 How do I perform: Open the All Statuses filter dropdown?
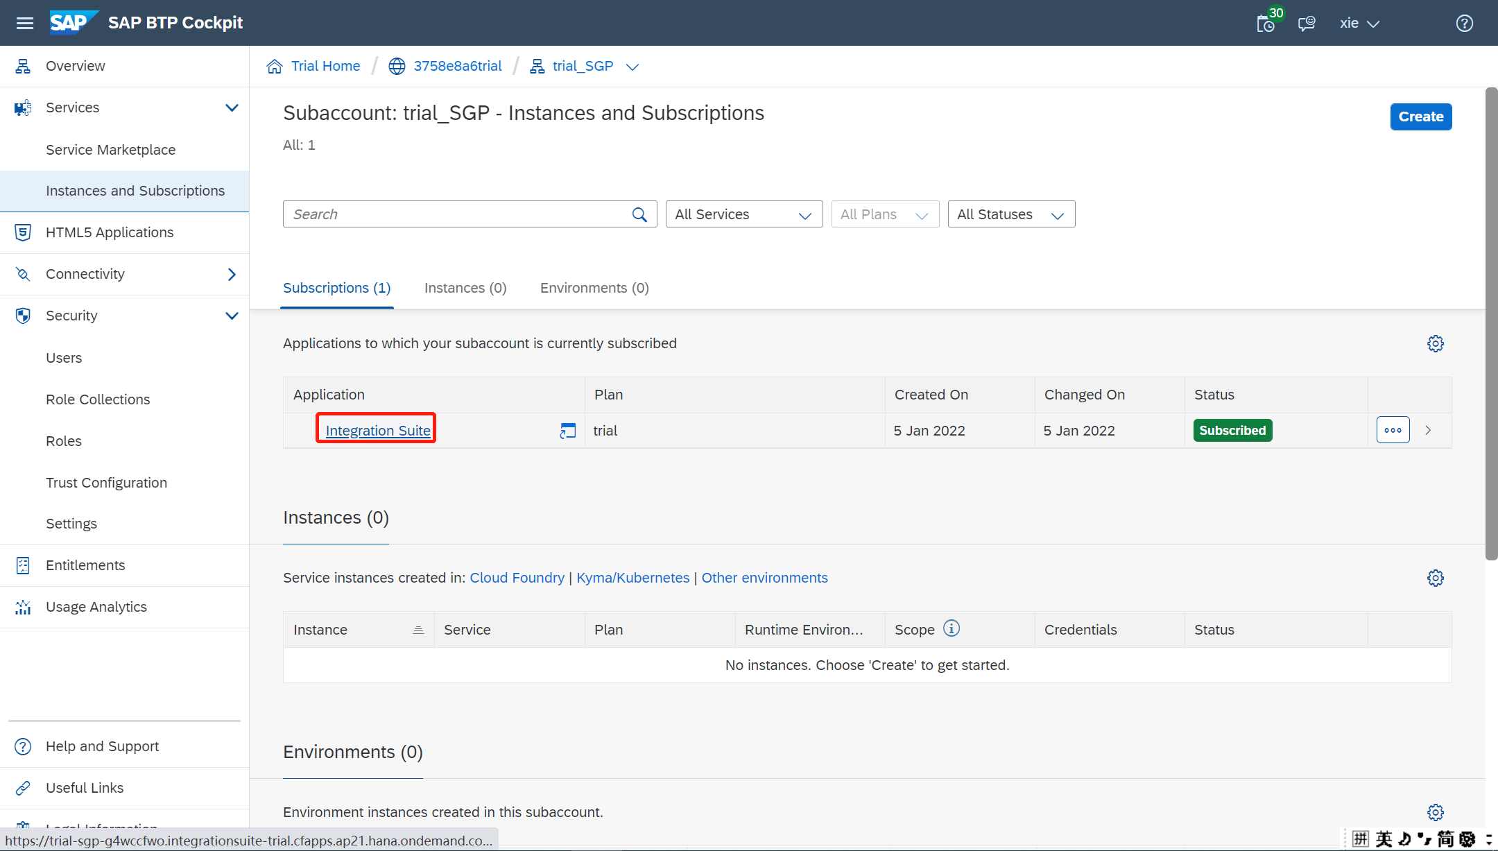click(x=1011, y=214)
